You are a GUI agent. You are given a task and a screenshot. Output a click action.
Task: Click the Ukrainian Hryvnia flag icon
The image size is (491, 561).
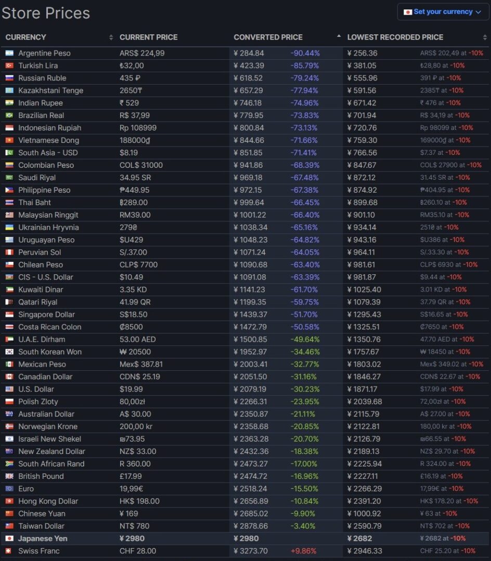click(x=9, y=228)
